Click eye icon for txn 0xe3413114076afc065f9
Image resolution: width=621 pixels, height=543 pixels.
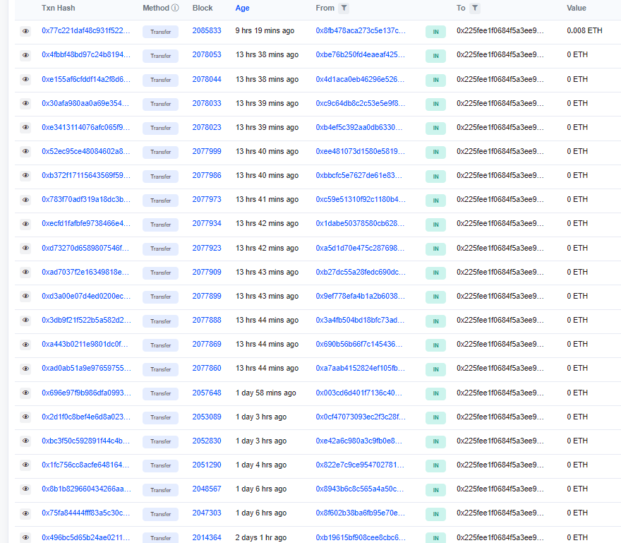[25, 127]
